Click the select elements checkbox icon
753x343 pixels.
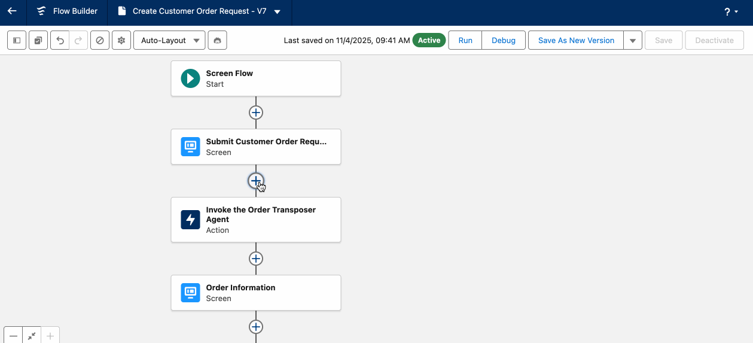pyautogui.click(x=38, y=41)
